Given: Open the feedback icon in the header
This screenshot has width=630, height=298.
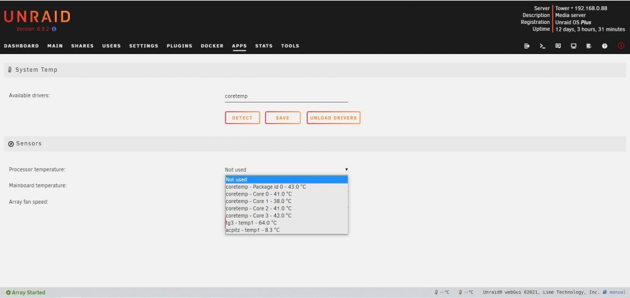Looking at the screenshot, I should (558, 46).
